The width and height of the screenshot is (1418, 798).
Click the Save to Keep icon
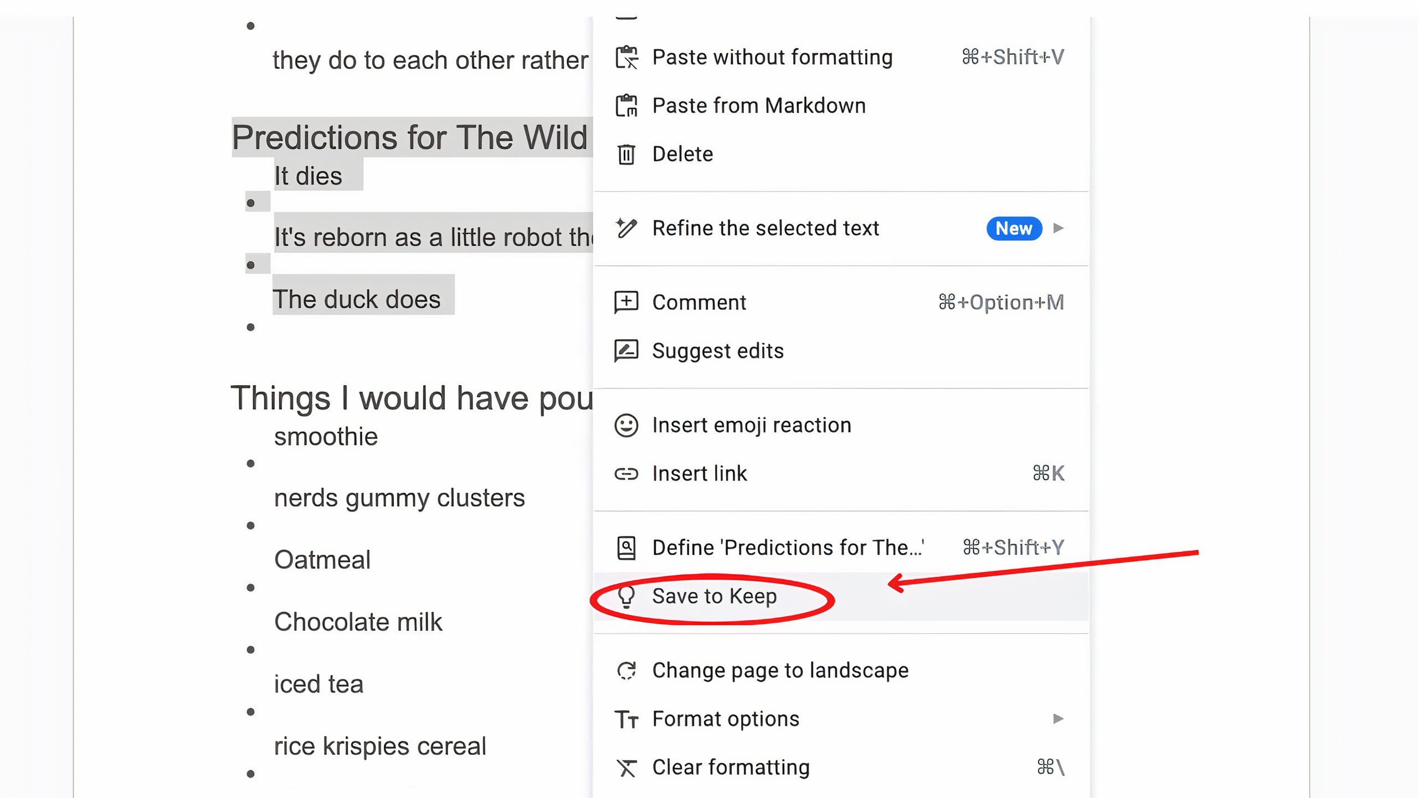(x=625, y=595)
